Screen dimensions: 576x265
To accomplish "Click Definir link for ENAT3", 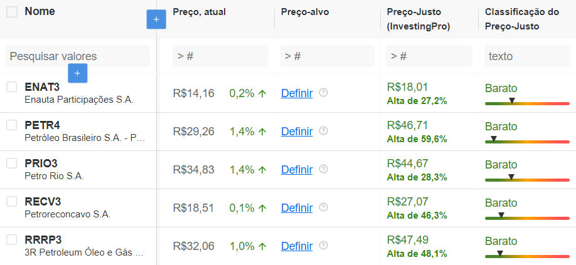I will 297,93.
